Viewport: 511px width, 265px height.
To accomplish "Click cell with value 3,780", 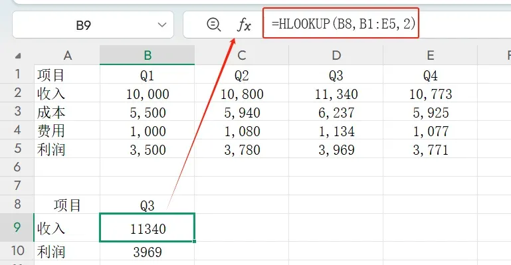I will tap(241, 149).
